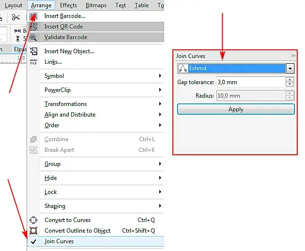Click the Insert New Object icon
The height and width of the screenshot is (251, 305).
pyautogui.click(x=33, y=51)
